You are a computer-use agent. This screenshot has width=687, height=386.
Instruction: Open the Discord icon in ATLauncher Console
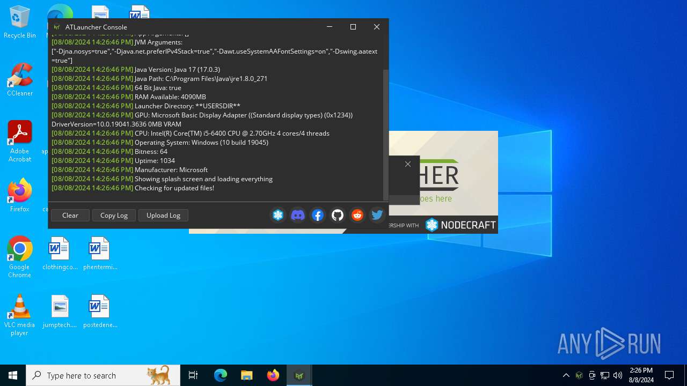(x=298, y=215)
